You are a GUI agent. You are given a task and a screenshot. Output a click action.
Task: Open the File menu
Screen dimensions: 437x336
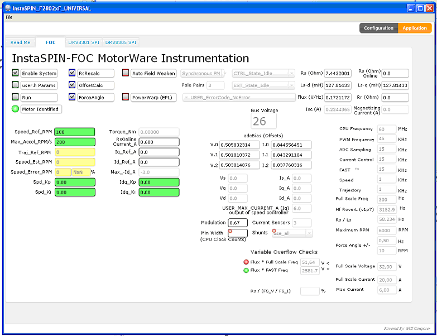pos(9,17)
